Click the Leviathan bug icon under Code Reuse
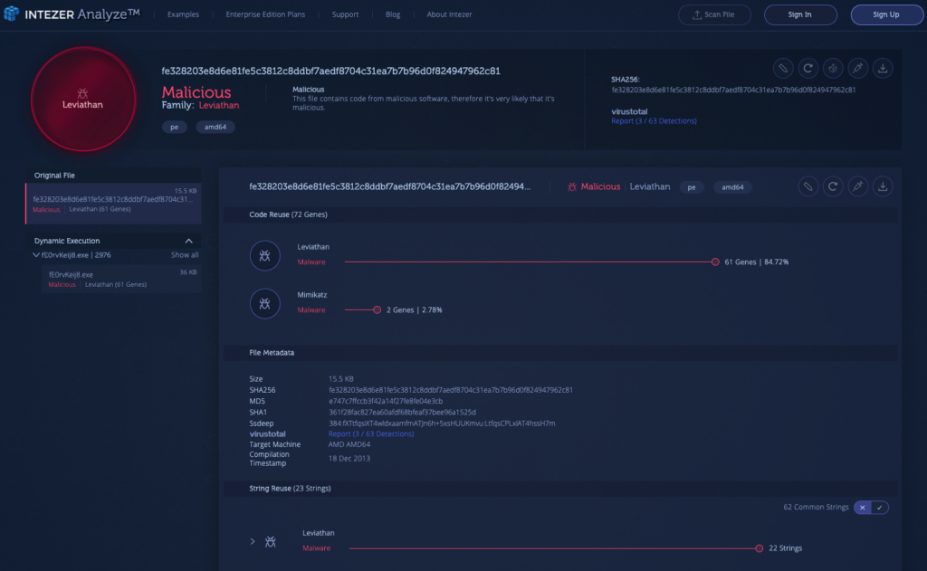The height and width of the screenshot is (571, 927). point(264,257)
